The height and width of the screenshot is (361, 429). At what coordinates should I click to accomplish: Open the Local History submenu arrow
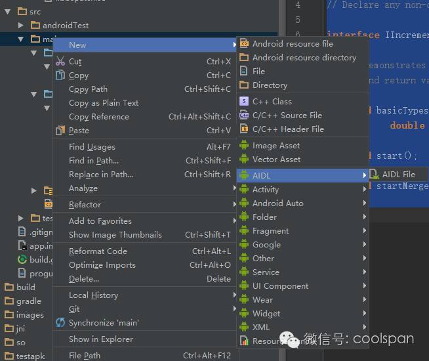pyautogui.click(x=234, y=295)
